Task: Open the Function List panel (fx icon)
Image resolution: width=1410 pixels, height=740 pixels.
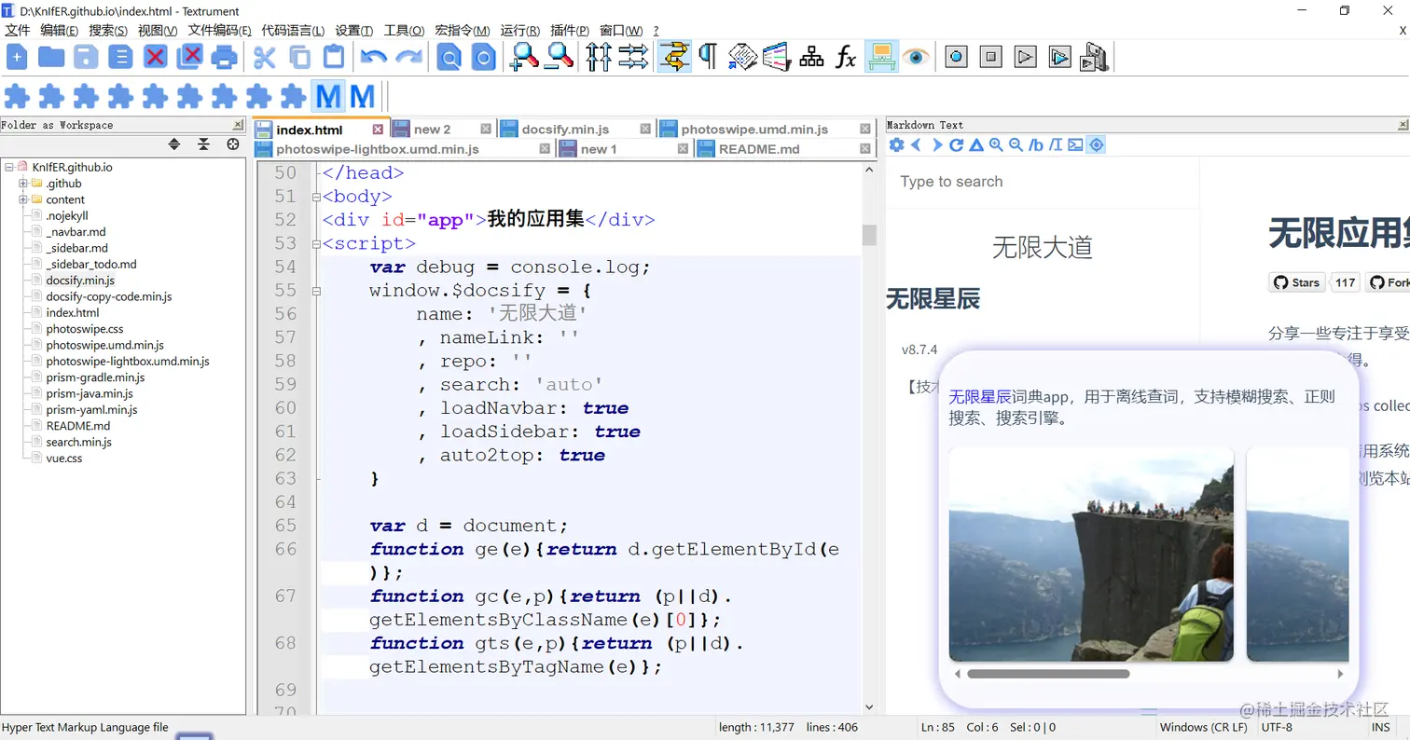Action: point(846,57)
